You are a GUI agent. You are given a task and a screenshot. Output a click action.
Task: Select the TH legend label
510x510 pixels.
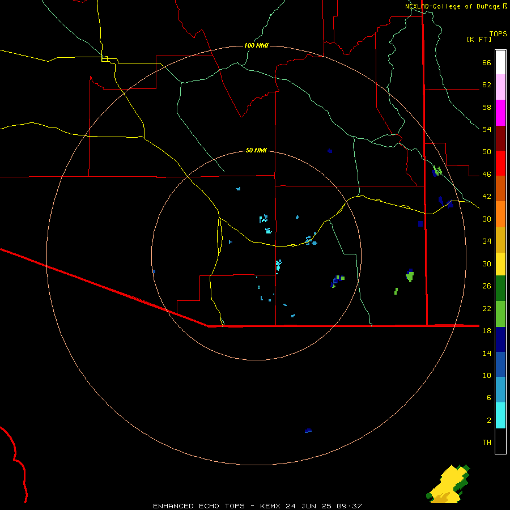tap(487, 442)
